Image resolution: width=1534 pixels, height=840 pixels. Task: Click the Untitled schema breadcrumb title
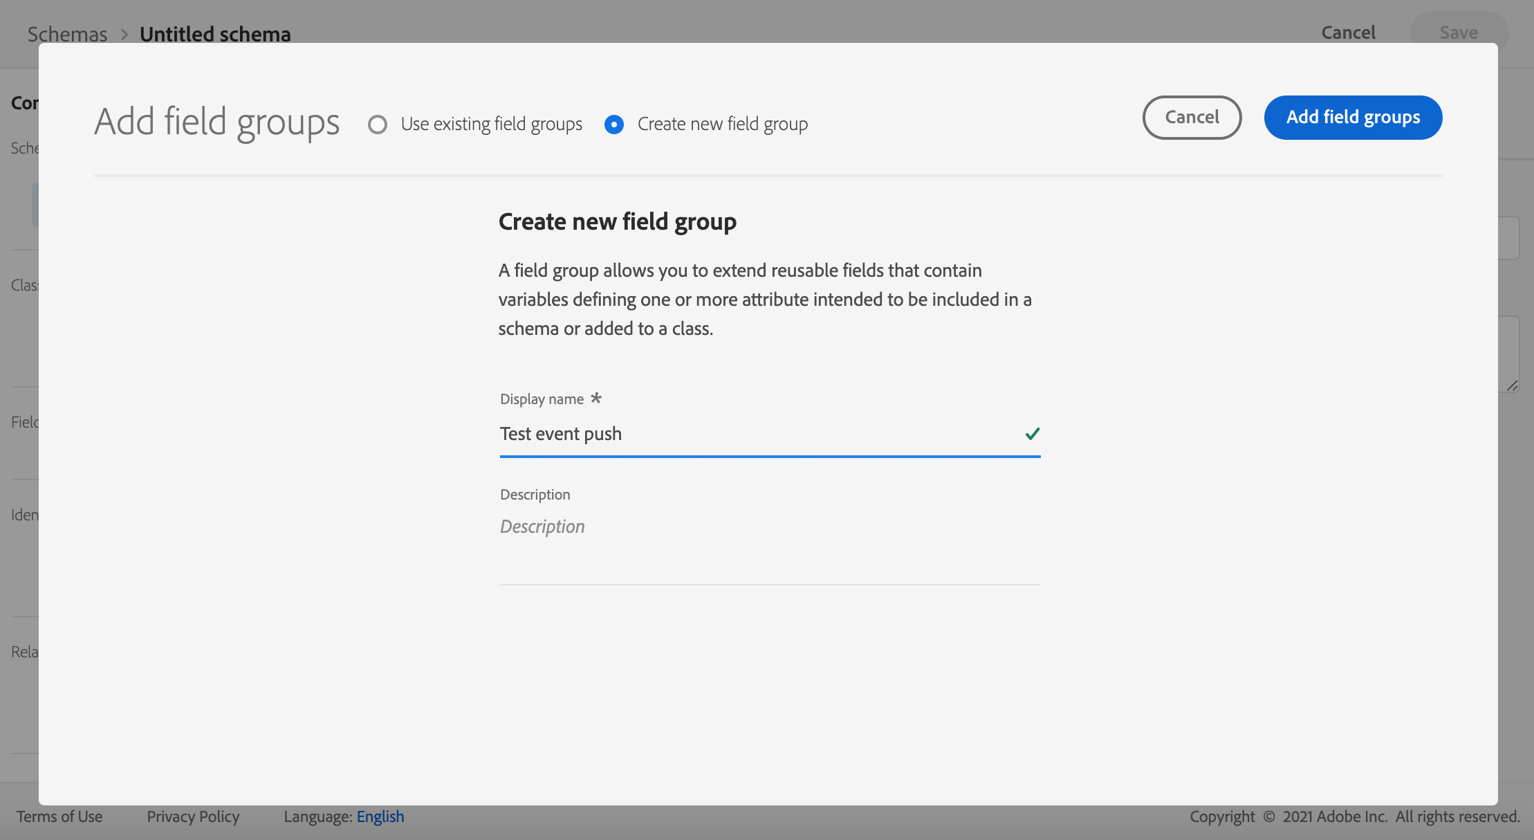click(x=215, y=34)
